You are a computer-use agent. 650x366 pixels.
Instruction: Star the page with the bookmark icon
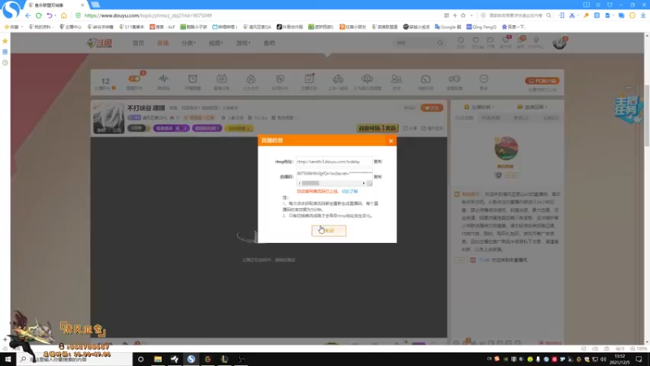click(463, 15)
